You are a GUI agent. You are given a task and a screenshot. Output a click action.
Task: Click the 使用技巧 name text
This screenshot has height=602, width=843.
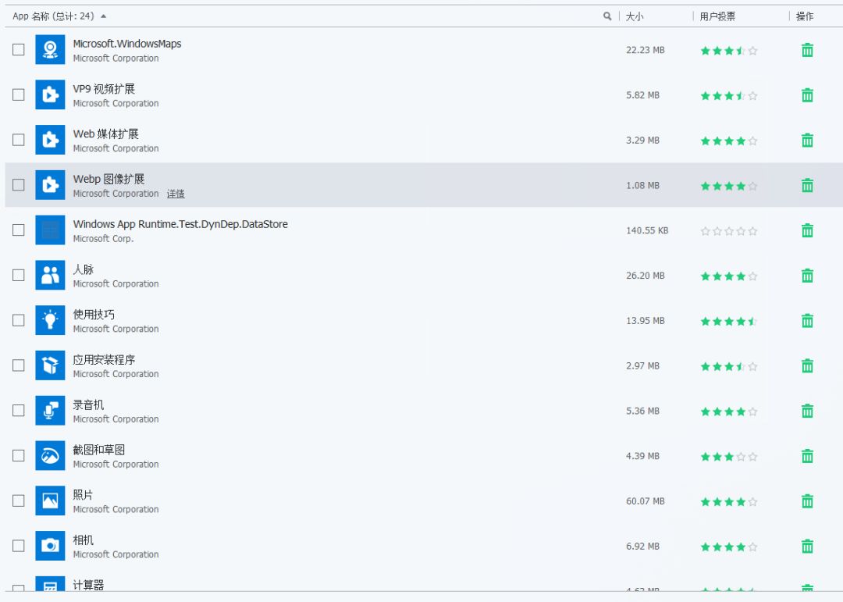pyautogui.click(x=94, y=315)
